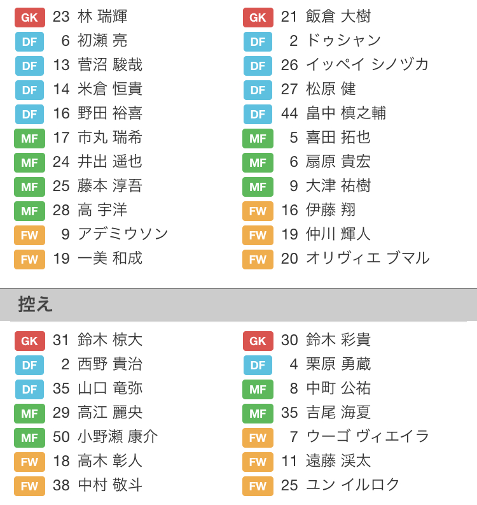The image size is (477, 505).
Task: Click the DF badge beside 栗原 勇蔵
Action: 258,365
